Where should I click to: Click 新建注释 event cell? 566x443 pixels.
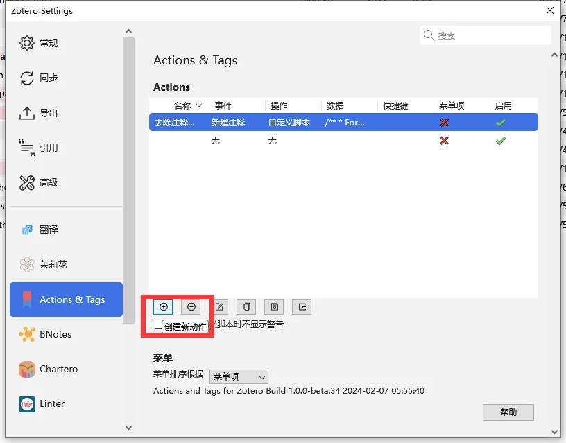(x=228, y=123)
